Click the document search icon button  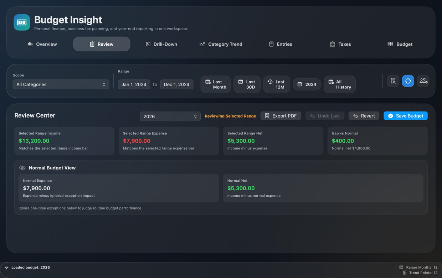click(x=393, y=81)
